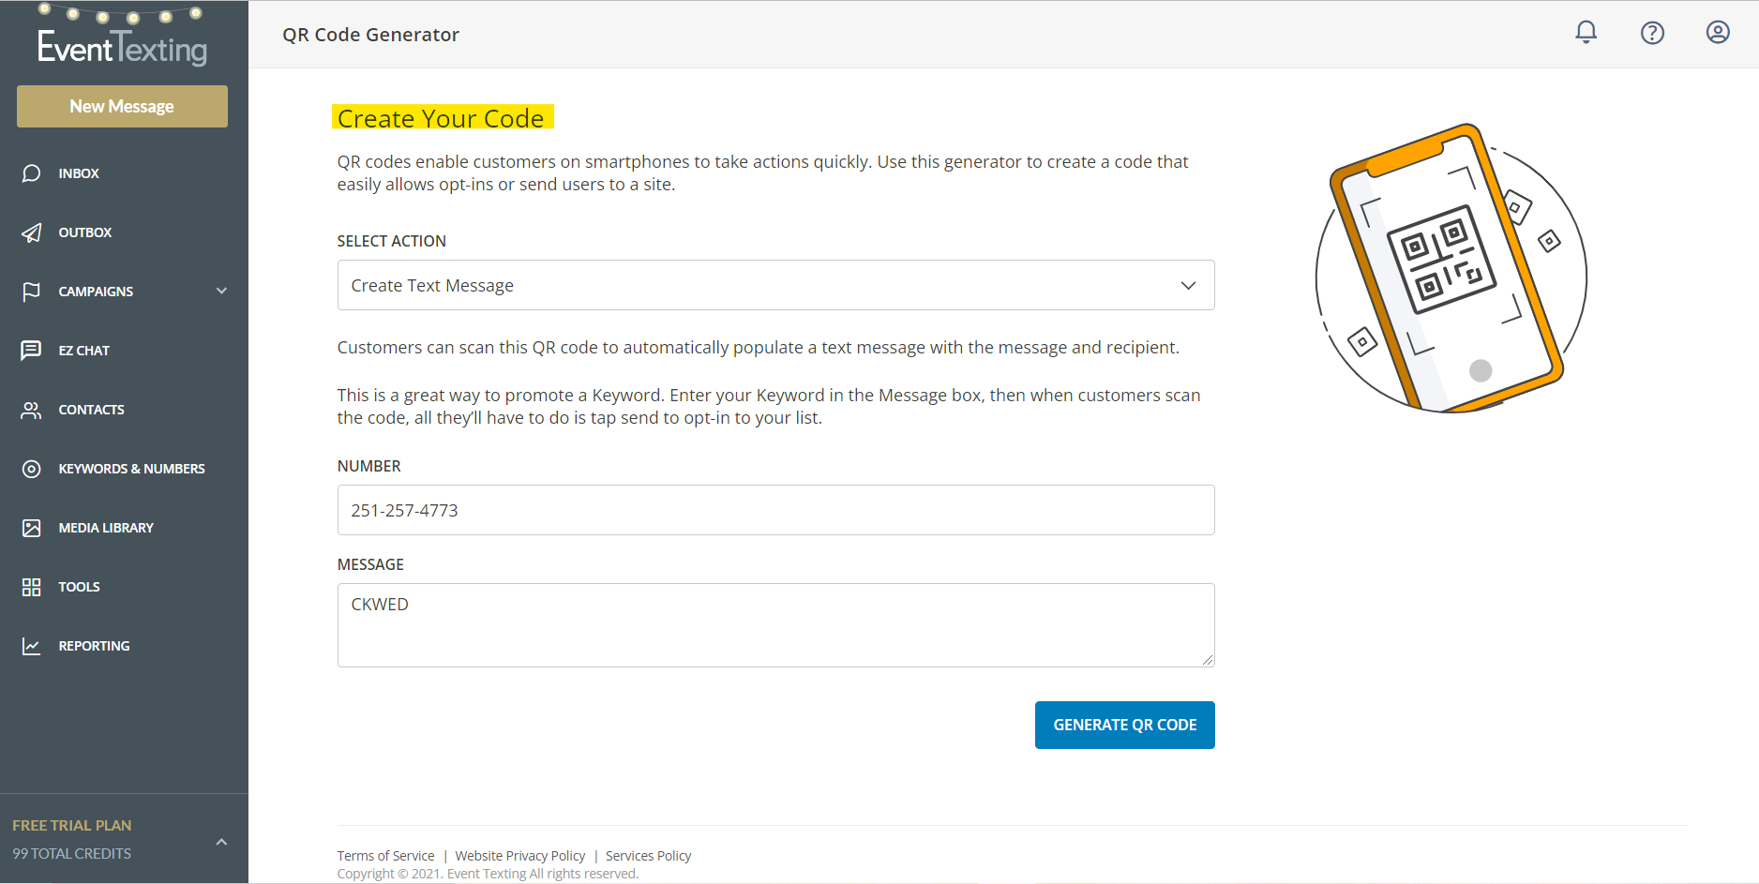Expand the Free Trial Plan panel chevron
The height and width of the screenshot is (884, 1759).
(222, 842)
